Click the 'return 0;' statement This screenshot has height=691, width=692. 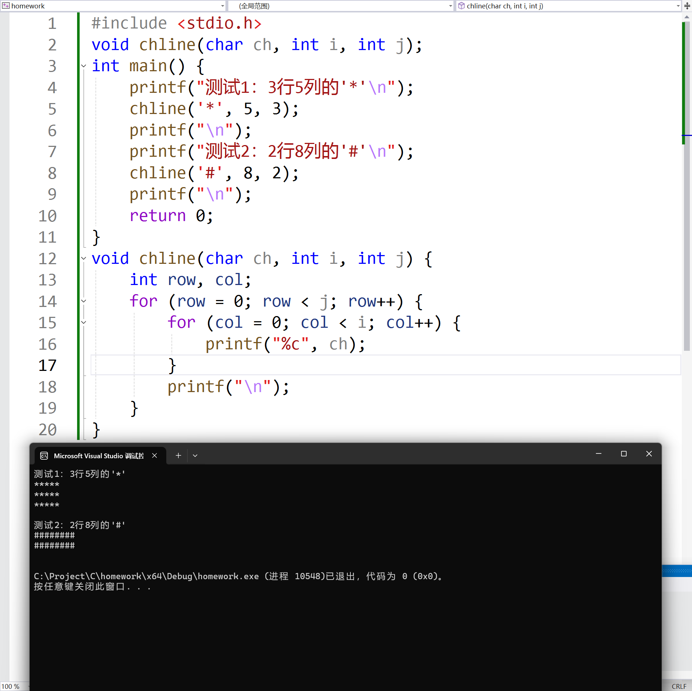(x=171, y=216)
